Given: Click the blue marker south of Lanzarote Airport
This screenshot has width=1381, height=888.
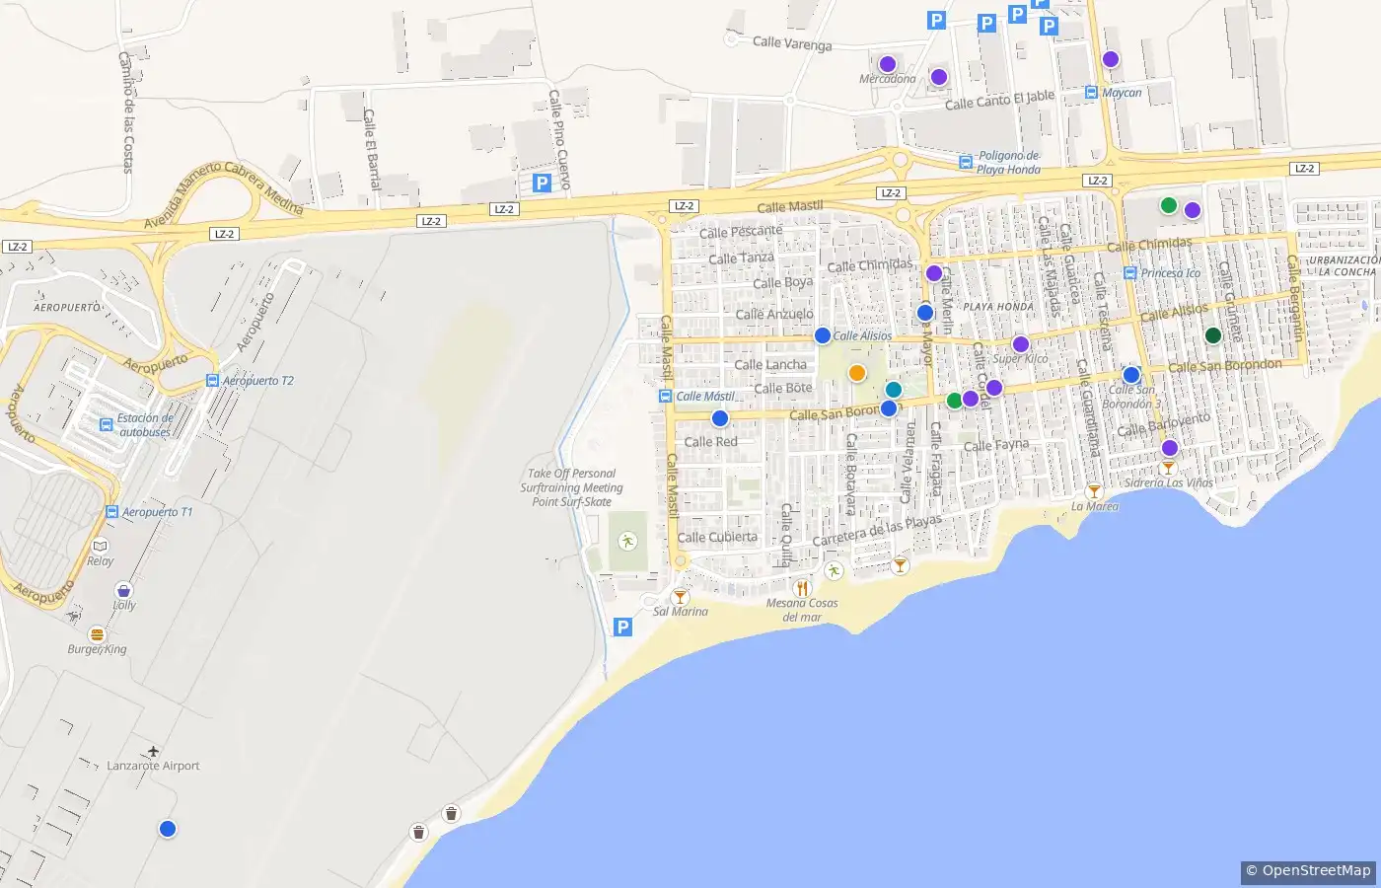Looking at the screenshot, I should [x=168, y=829].
